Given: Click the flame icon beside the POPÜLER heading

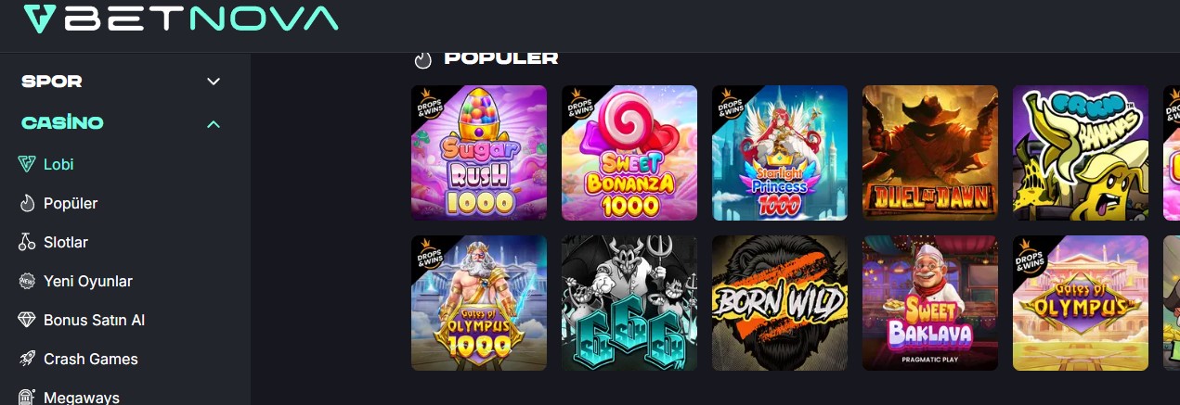Looking at the screenshot, I should pos(423,59).
